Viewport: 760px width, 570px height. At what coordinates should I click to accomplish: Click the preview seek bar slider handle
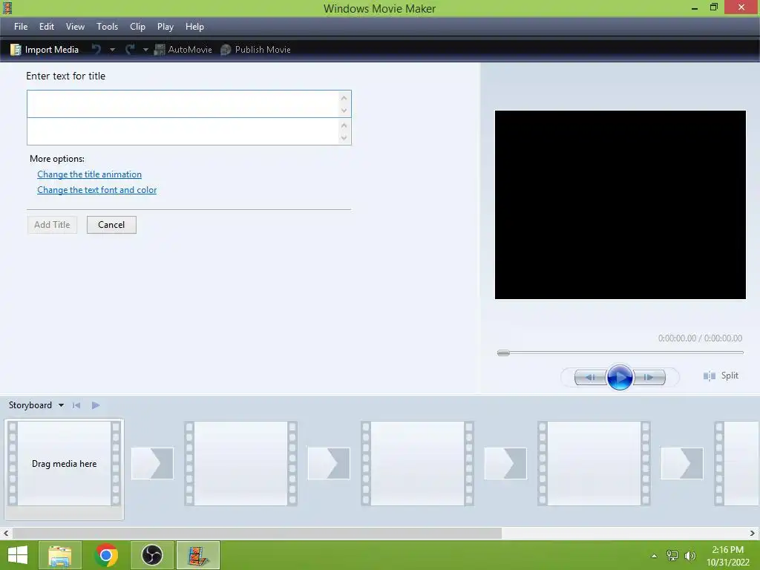(504, 353)
